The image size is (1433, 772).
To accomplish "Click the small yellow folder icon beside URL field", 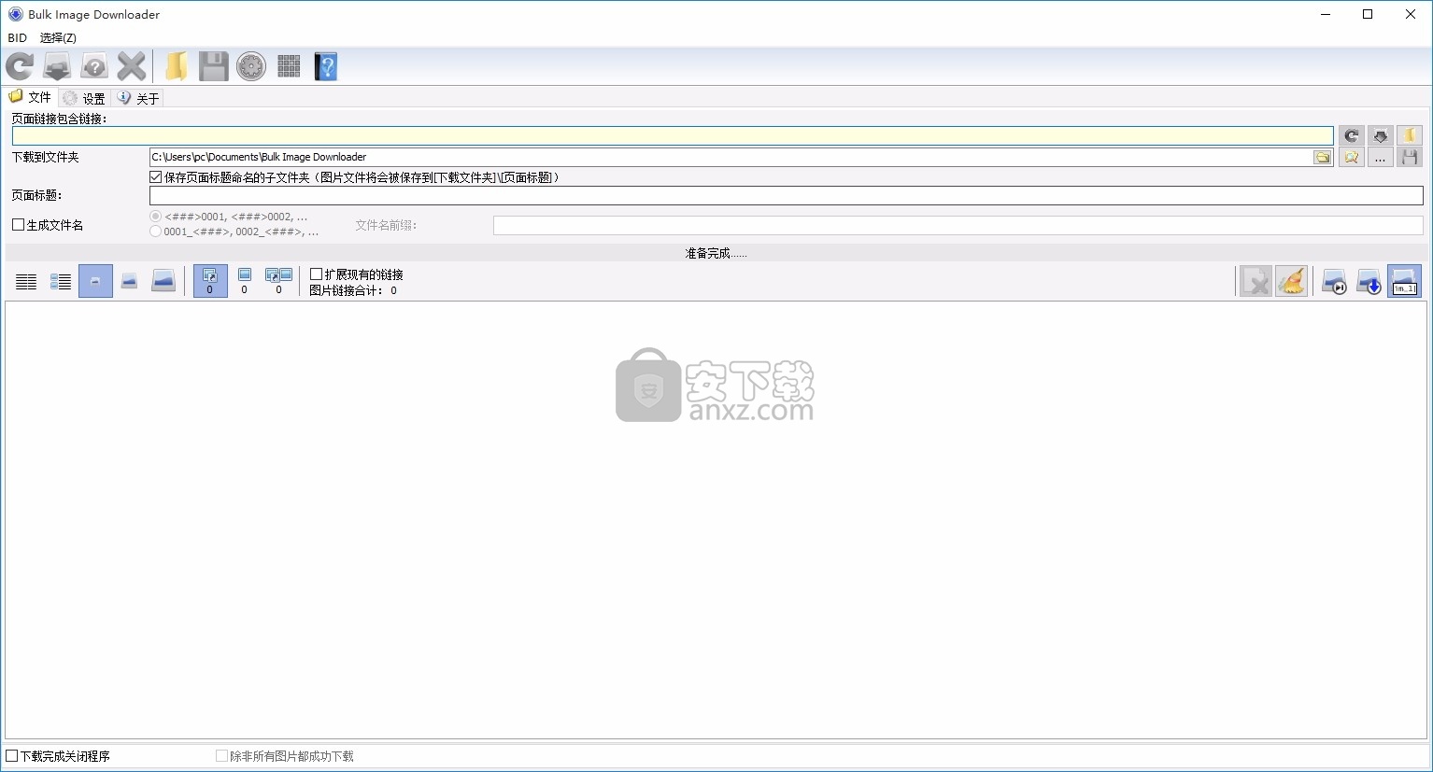I will pyautogui.click(x=1410, y=136).
